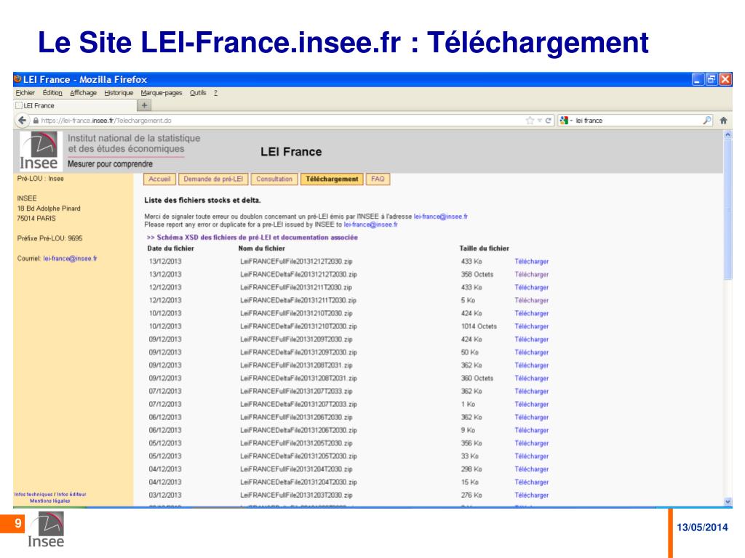Click the browser back arrow button
This screenshot has width=745, height=558.
tap(22, 121)
